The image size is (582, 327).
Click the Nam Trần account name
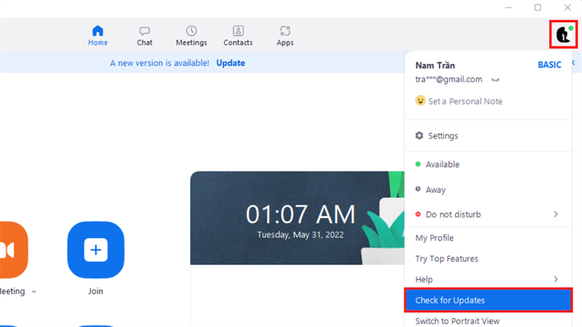click(x=435, y=65)
